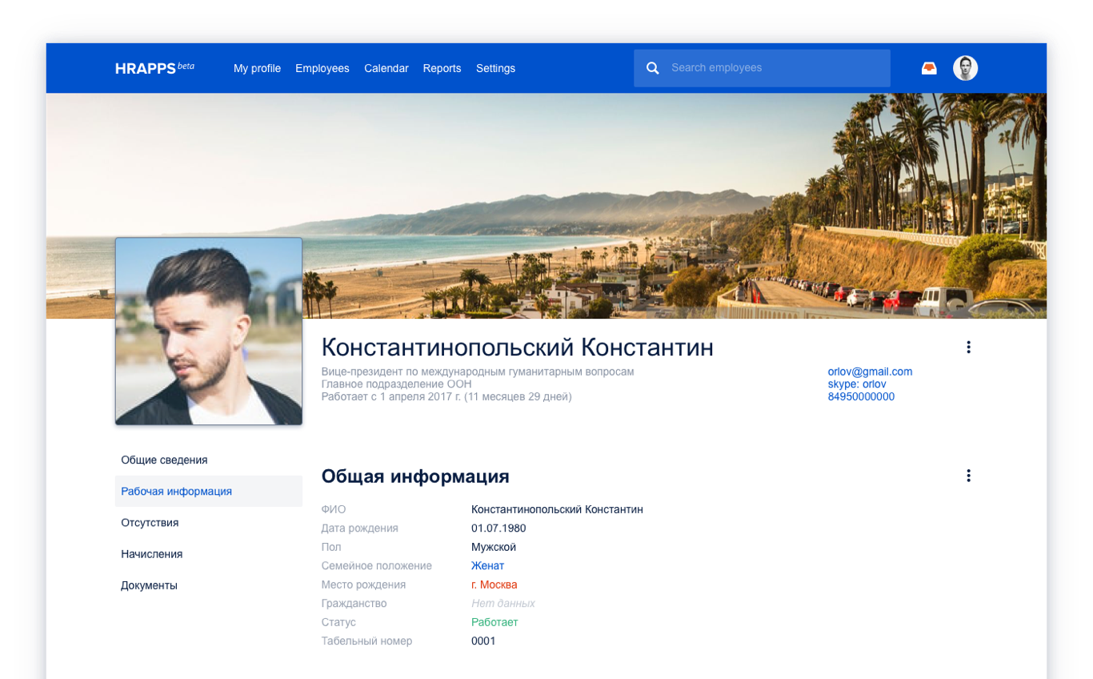Click the phone number 84950000000
Viewport: 1093px width, 679px height.
[x=861, y=396]
